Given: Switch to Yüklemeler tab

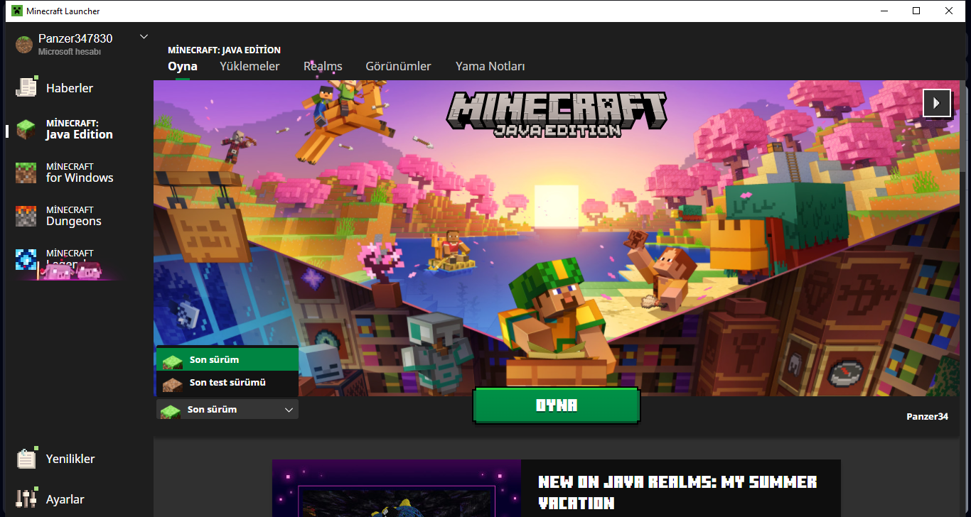Looking at the screenshot, I should 250,66.
